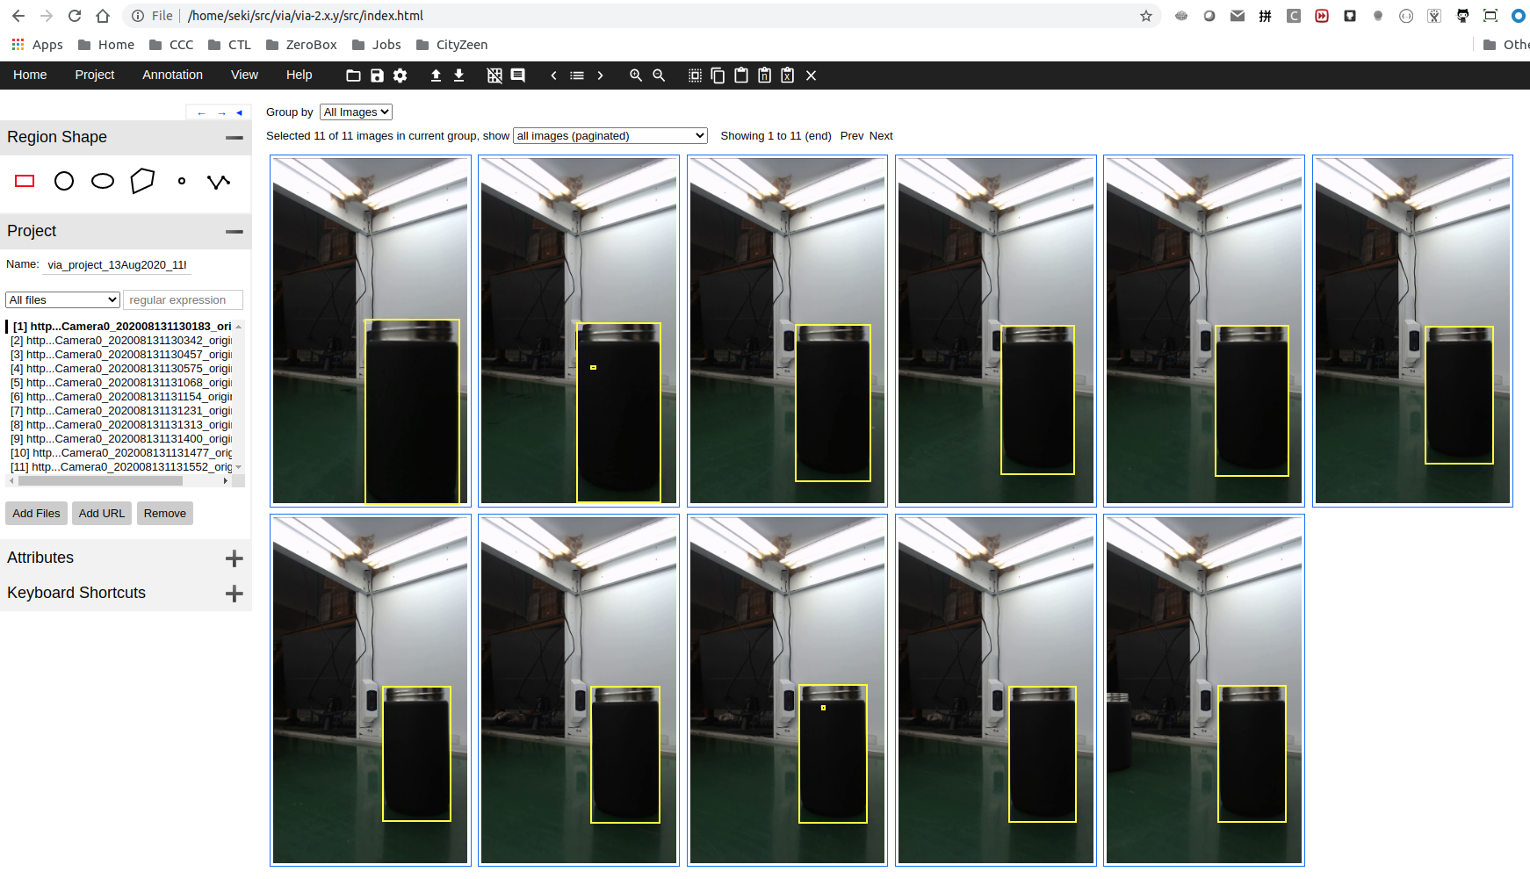
Task: Select the rectangle region shape tool
Action: [x=25, y=181]
